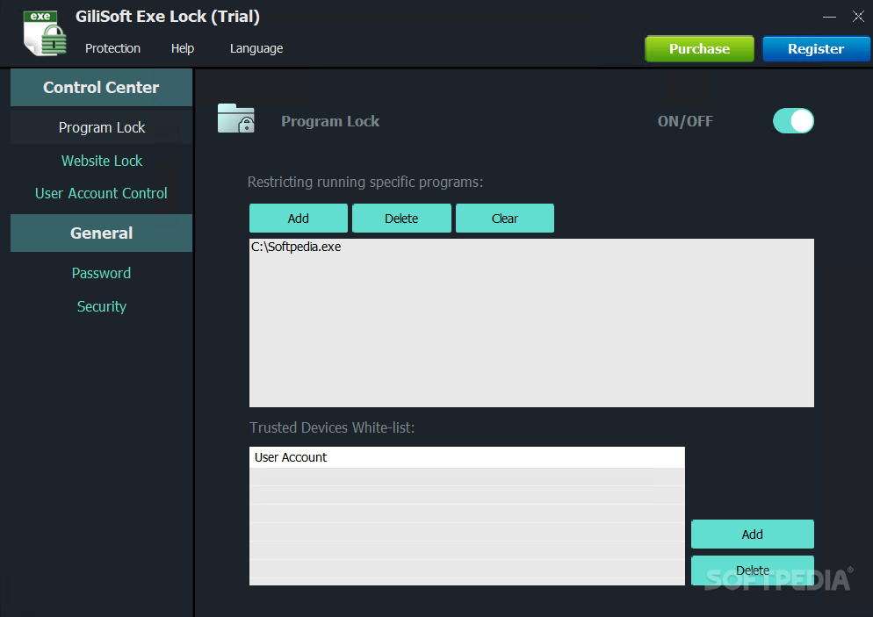Click the green Purchase button
The width and height of the screenshot is (873, 617).
coord(699,49)
